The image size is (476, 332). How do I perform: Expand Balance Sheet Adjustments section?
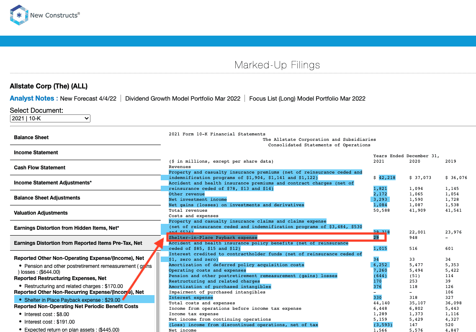pos(85,197)
